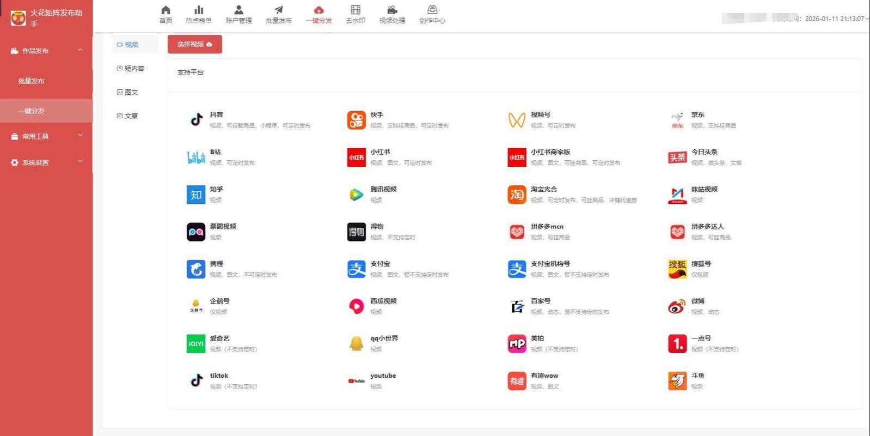Screen dimensions: 870x436
Task: Click the 微博 platform icon
Action: click(677, 307)
